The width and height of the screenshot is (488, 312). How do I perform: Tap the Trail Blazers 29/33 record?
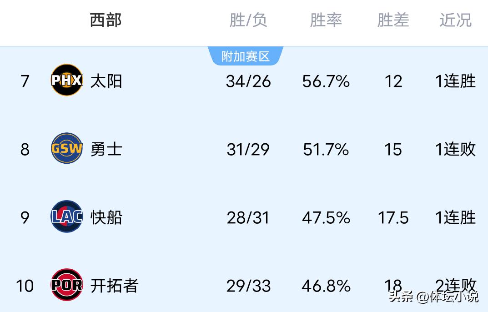[248, 286]
